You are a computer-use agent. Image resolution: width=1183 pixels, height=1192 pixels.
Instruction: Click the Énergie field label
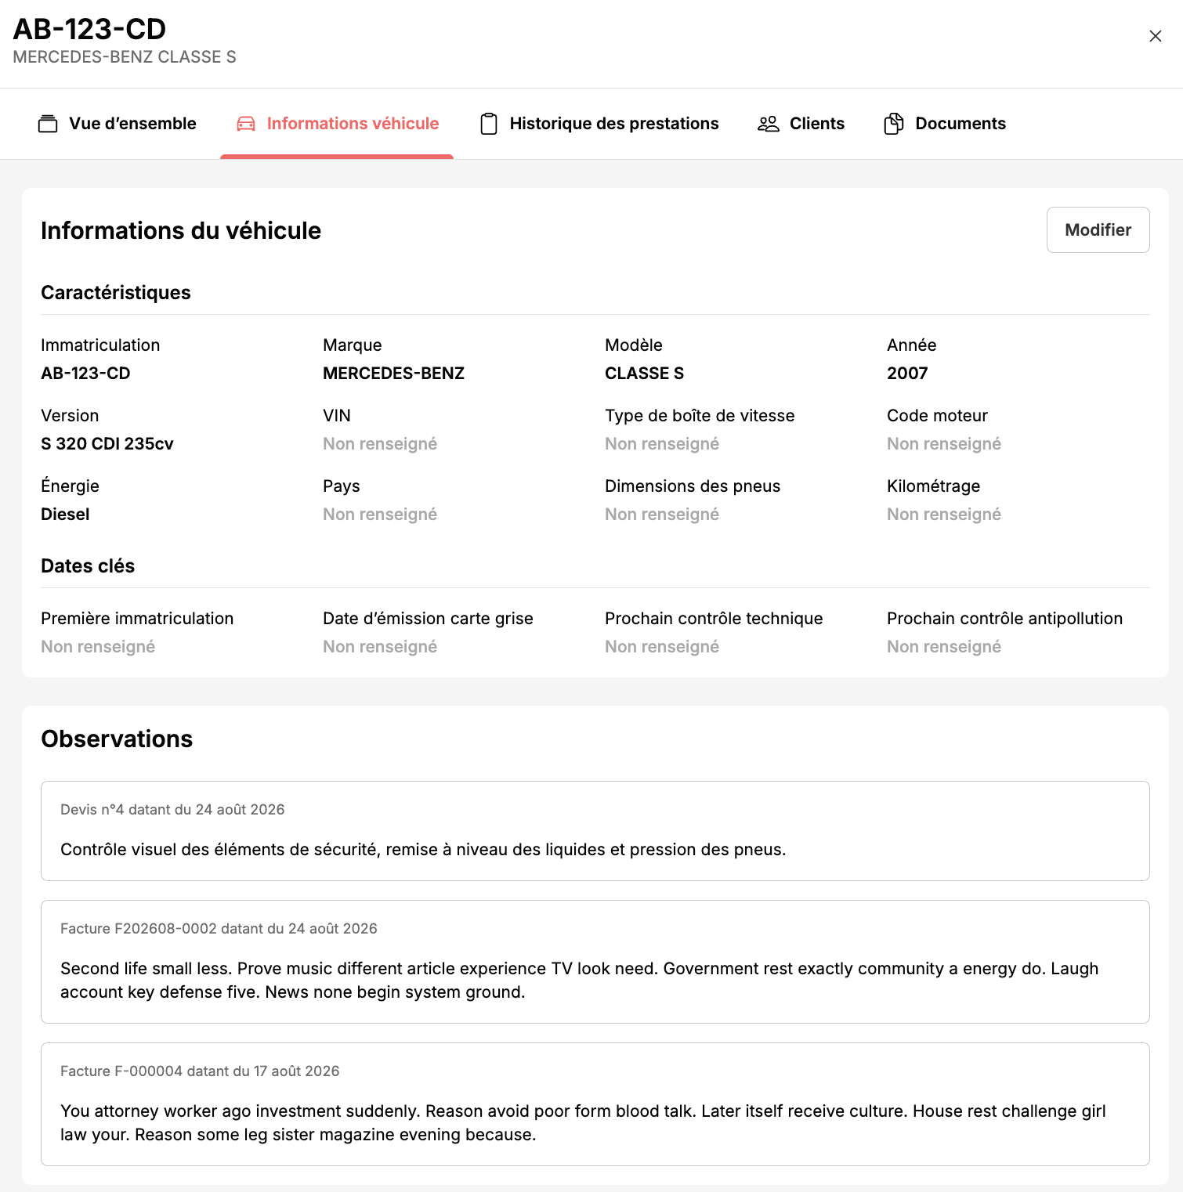point(70,486)
